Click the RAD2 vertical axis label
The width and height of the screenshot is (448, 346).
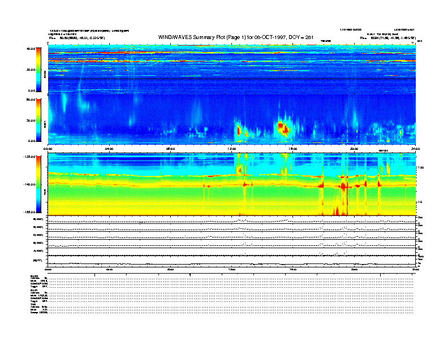45,75
